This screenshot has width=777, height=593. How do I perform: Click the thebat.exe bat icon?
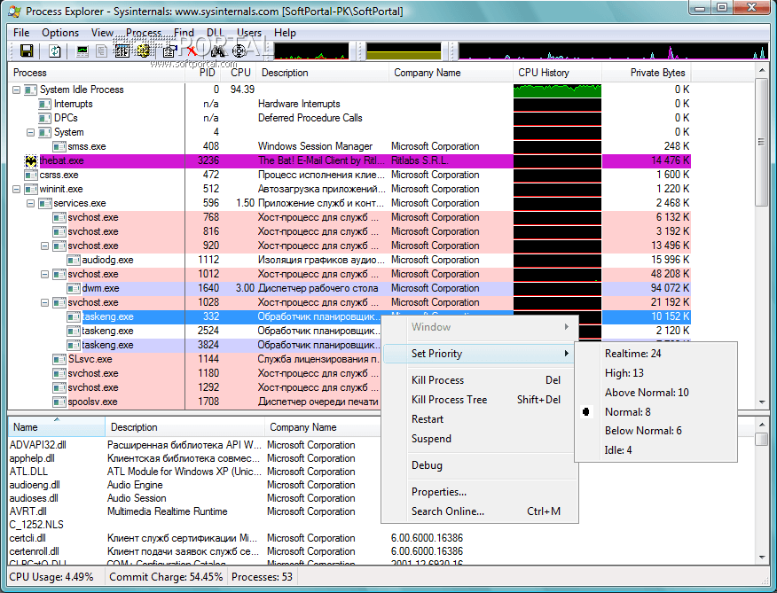pos(30,160)
